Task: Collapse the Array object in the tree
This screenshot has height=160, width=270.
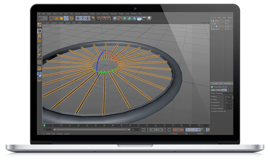Action: point(212,21)
